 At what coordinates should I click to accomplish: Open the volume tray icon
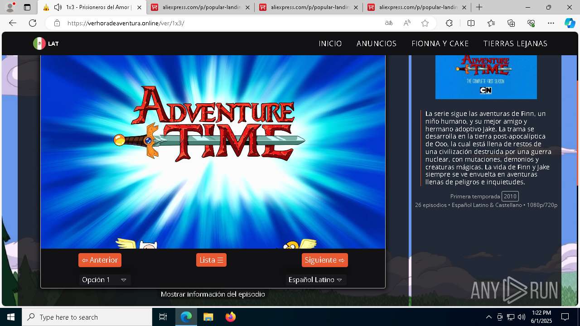point(522,317)
